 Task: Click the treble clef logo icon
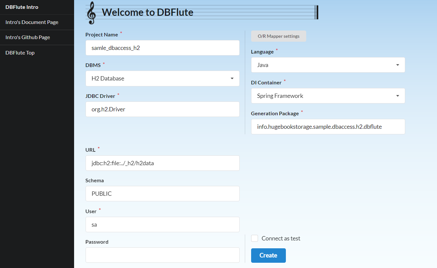(x=91, y=13)
